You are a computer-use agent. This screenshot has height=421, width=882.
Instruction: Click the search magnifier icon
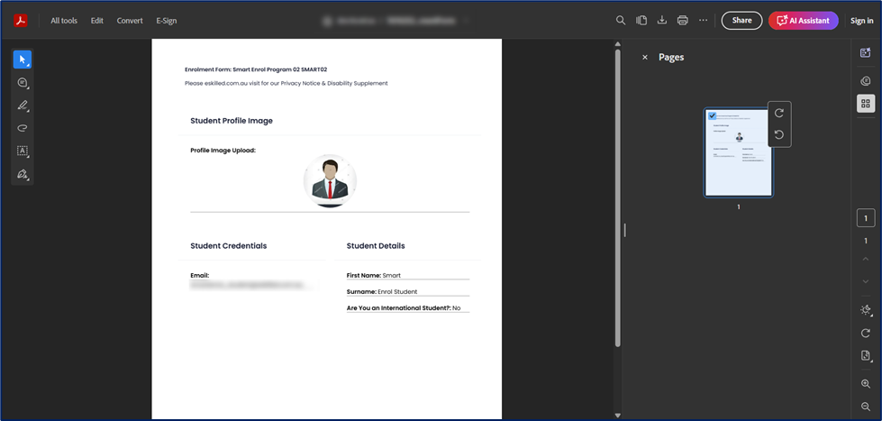tap(621, 20)
